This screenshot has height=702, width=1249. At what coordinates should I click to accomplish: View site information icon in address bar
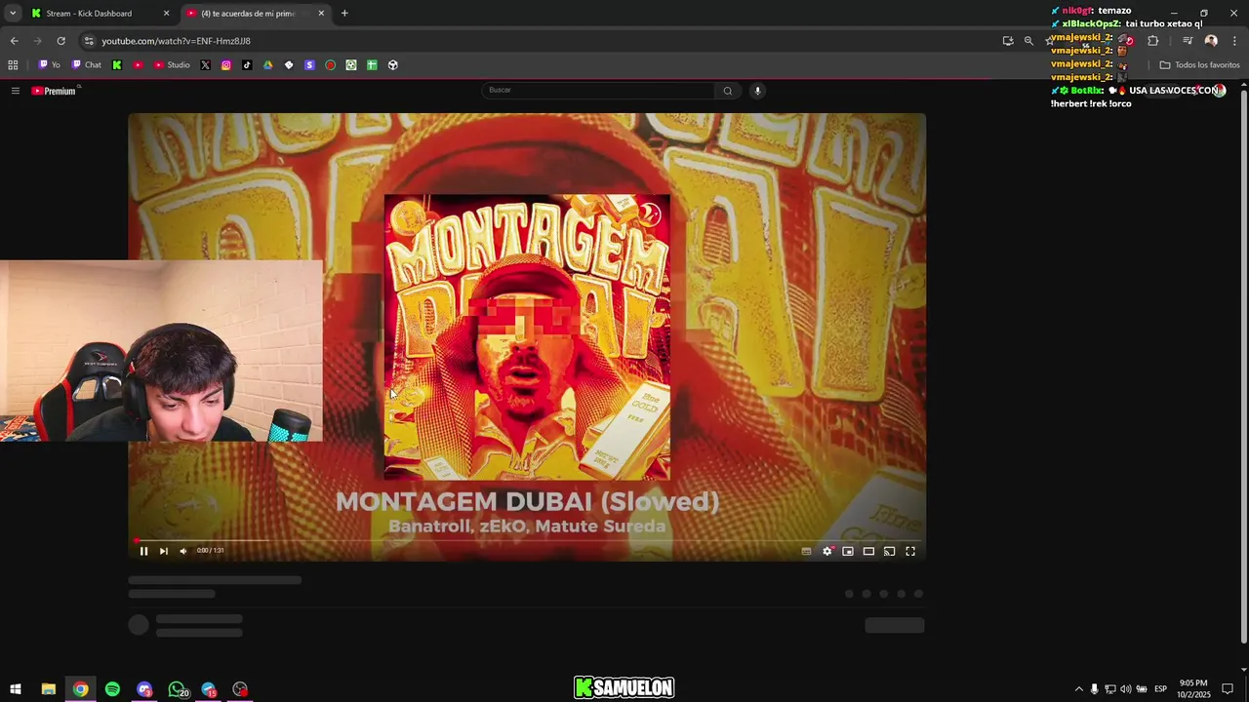pos(89,41)
